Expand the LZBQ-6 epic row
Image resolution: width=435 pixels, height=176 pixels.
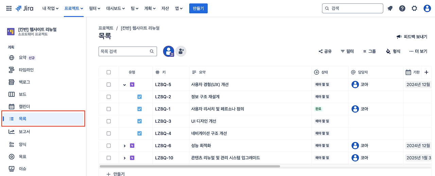[x=124, y=146]
